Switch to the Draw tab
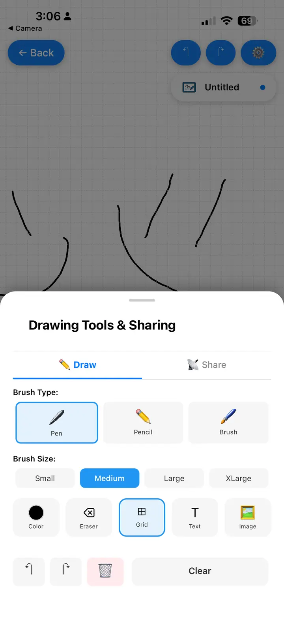 point(77,365)
